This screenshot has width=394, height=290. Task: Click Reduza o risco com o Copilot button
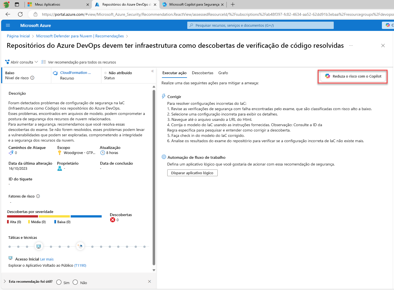353,76
